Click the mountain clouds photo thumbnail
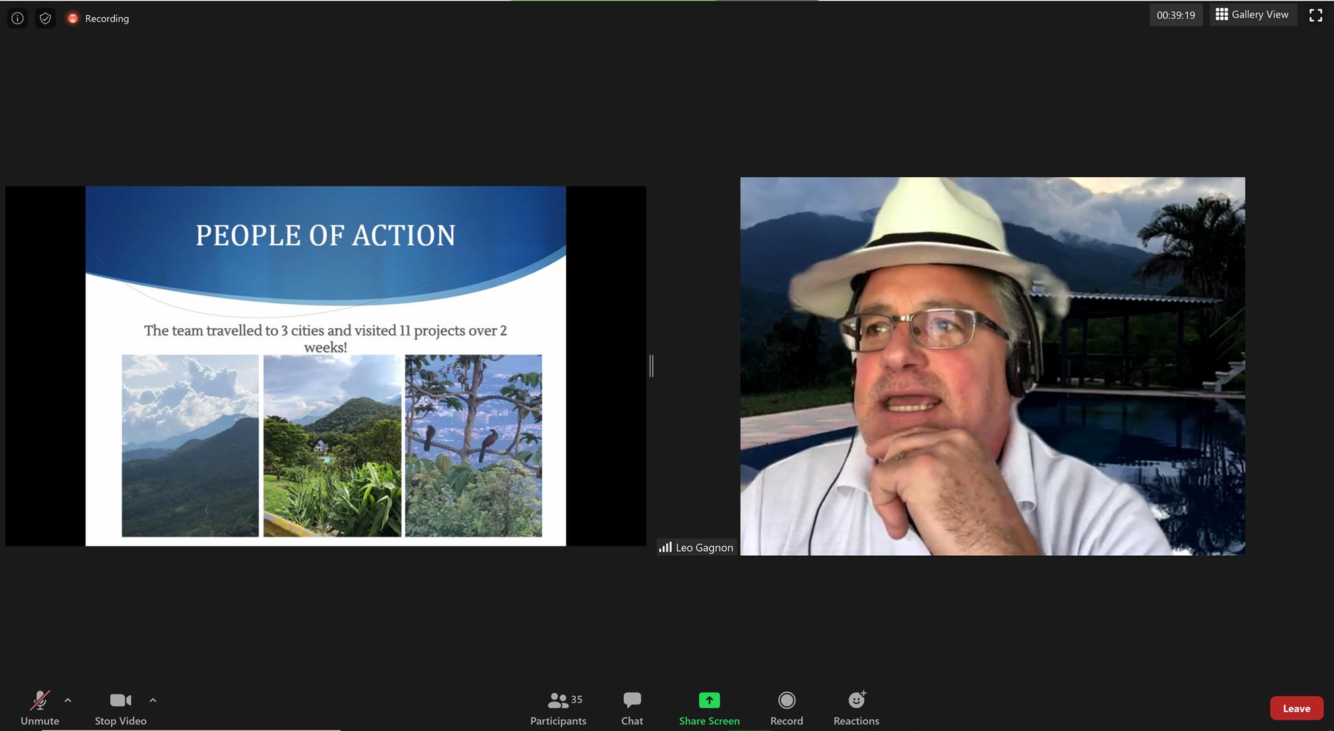Viewport: 1334px width, 731px height. point(190,445)
